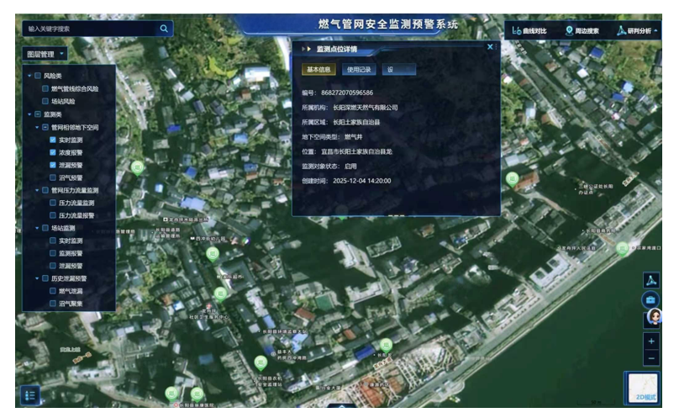Select green marker near 三峡公证处长阳办证点
This screenshot has height=418, width=674.
pyautogui.click(x=512, y=179)
